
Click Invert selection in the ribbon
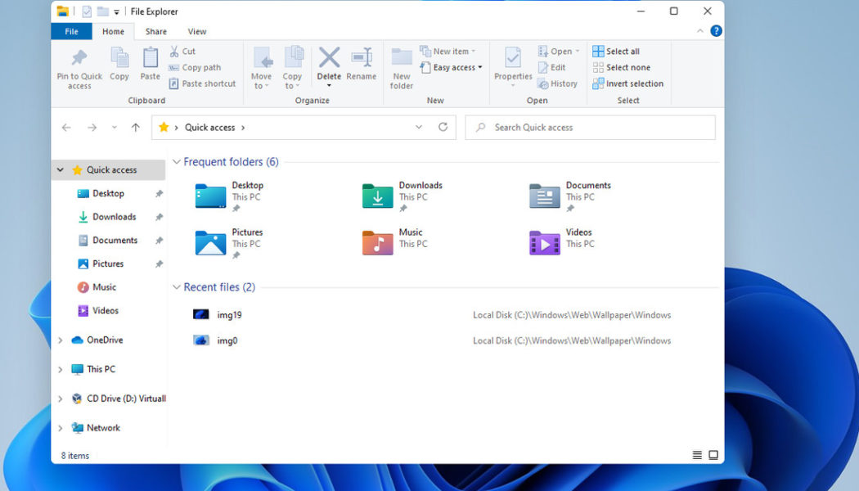[627, 83]
